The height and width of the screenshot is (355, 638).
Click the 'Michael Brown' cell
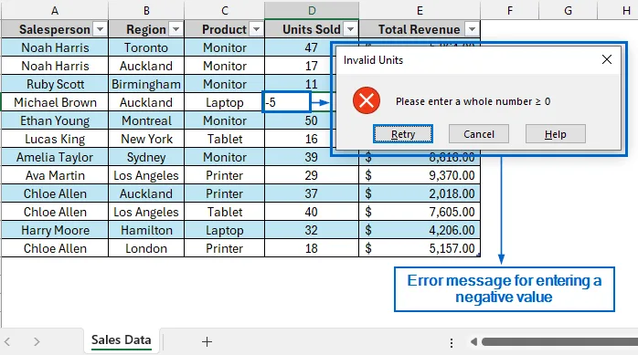click(55, 102)
